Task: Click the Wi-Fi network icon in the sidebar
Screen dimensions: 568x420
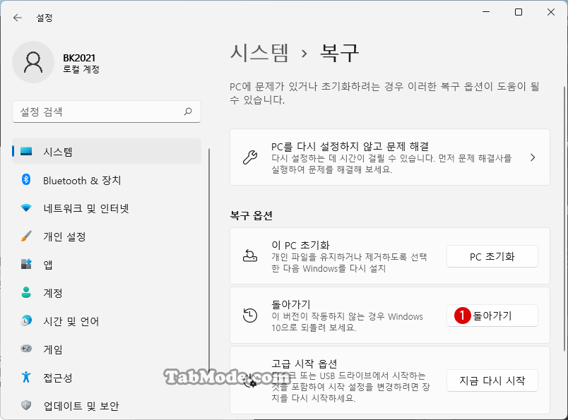Action: click(26, 208)
